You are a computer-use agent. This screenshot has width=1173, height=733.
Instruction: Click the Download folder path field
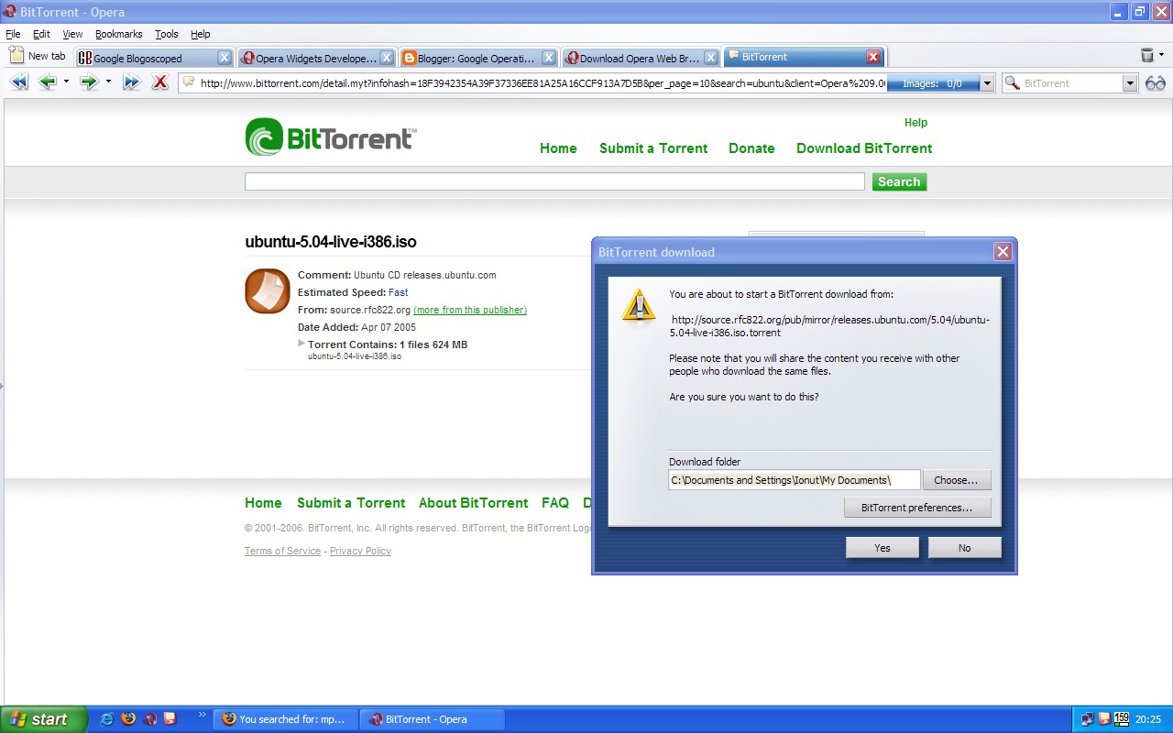click(794, 480)
